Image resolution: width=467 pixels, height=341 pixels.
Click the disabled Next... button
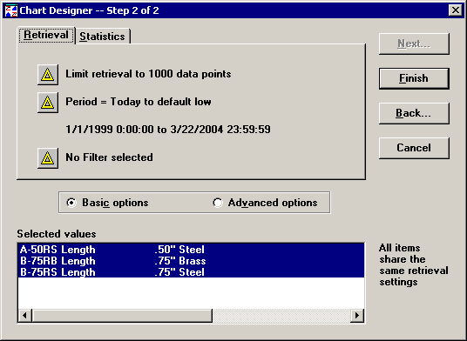414,43
